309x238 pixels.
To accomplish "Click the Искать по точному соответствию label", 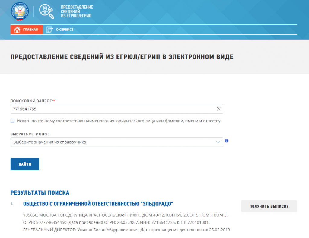I will pyautogui.click(x=118, y=121).
